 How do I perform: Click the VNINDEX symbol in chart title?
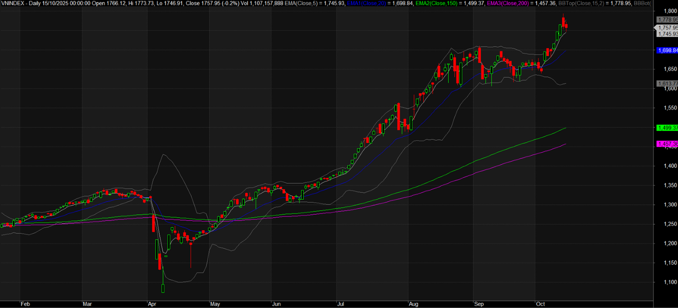coord(13,3)
